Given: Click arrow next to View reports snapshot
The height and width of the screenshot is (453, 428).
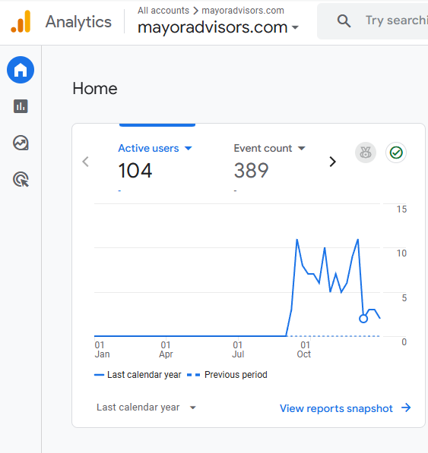Looking at the screenshot, I should coord(406,408).
